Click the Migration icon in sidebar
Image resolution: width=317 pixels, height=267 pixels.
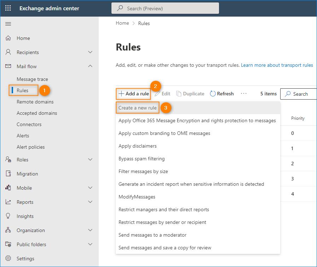pos(8,174)
